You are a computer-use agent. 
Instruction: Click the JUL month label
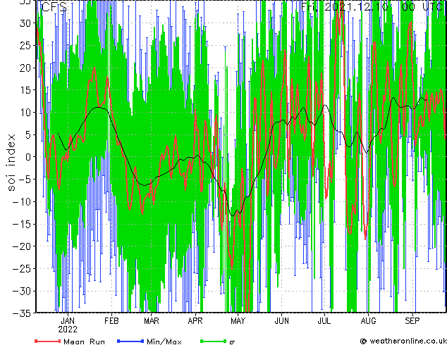pyautogui.click(x=324, y=321)
